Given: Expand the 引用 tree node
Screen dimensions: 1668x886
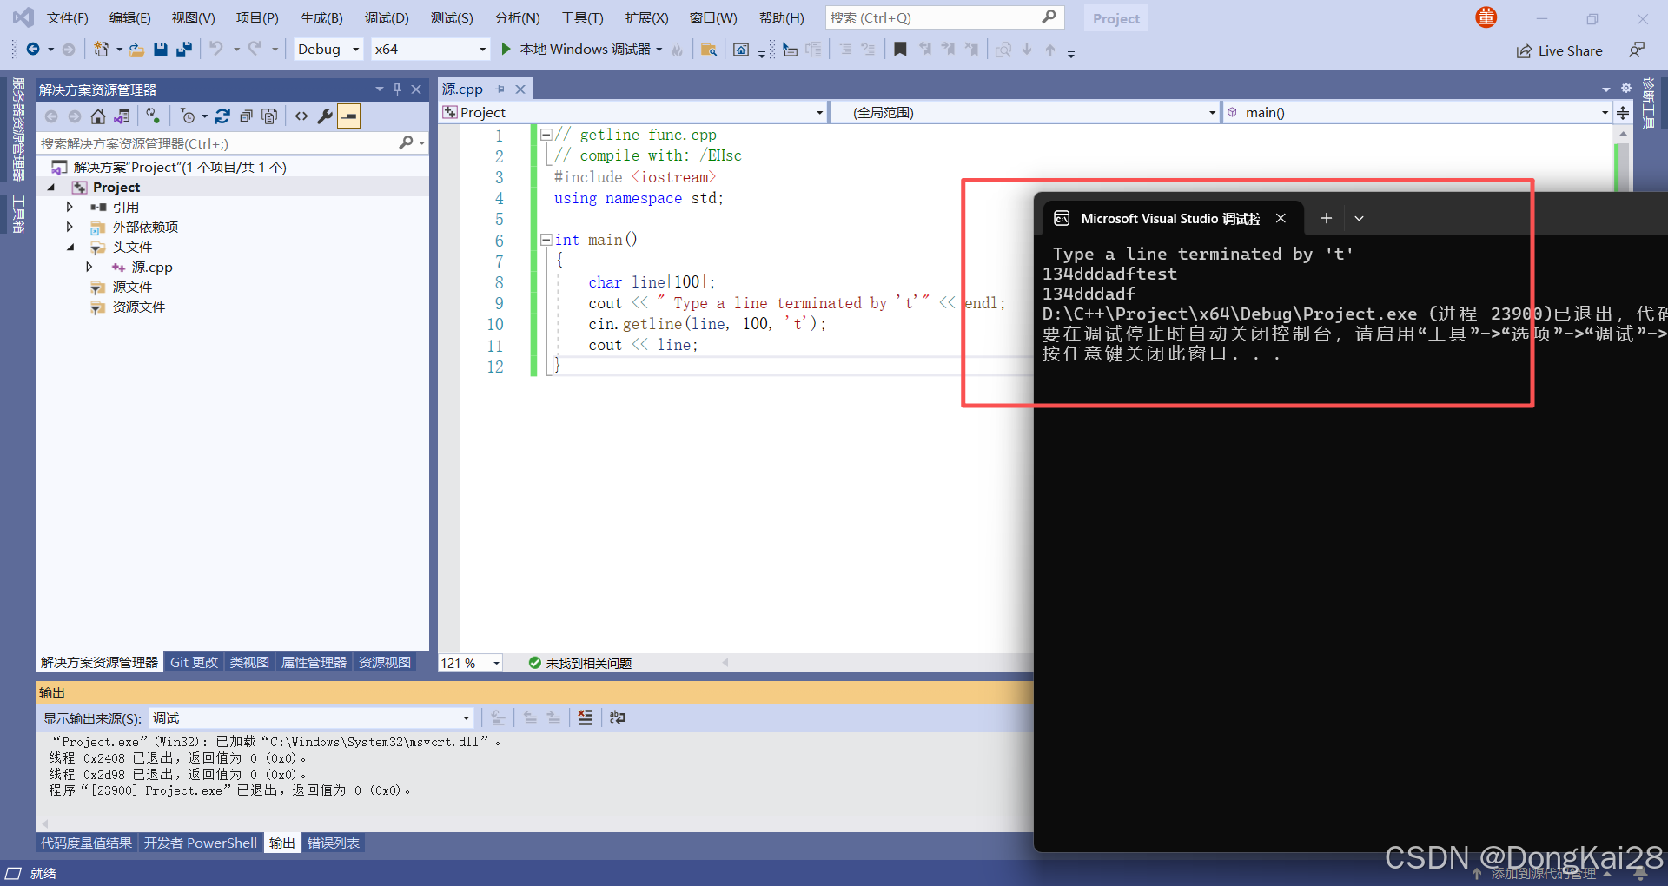Looking at the screenshot, I should (69, 207).
